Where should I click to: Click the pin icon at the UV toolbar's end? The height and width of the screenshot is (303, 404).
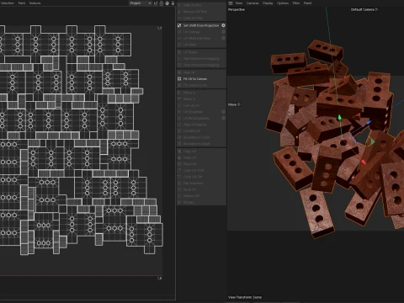173,3
